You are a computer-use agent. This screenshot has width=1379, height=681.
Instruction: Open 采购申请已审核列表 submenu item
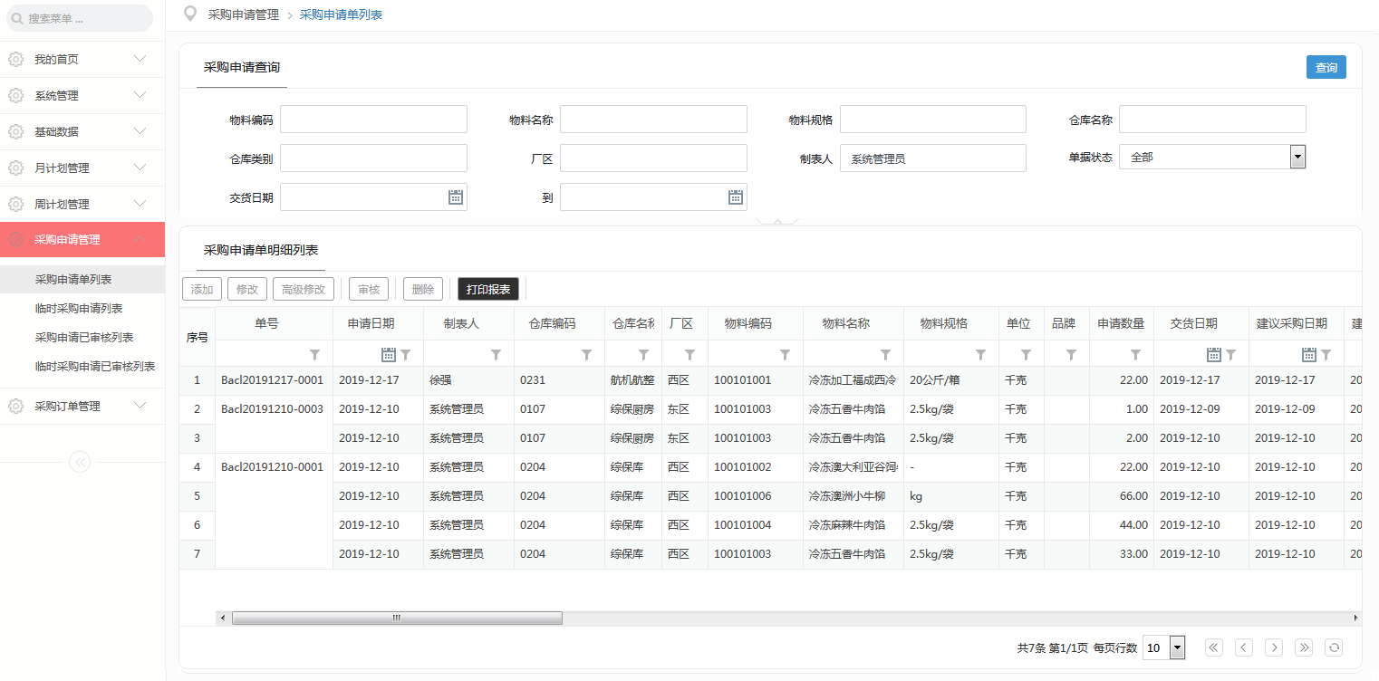pos(82,338)
